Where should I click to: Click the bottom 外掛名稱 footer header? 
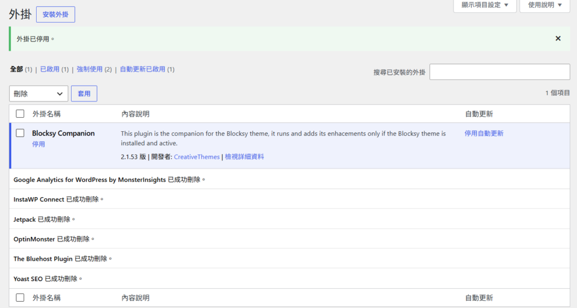pyautogui.click(x=46, y=298)
